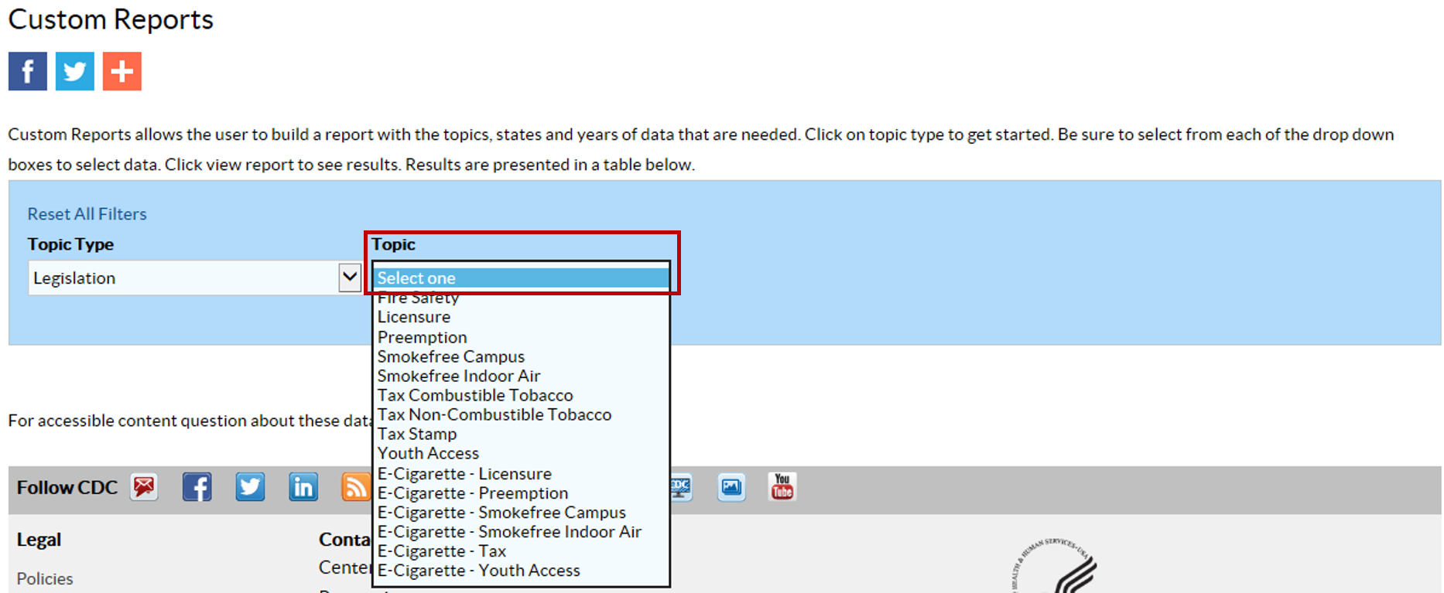Share page via top Facebook icon
This screenshot has width=1444, height=593.
[28, 71]
